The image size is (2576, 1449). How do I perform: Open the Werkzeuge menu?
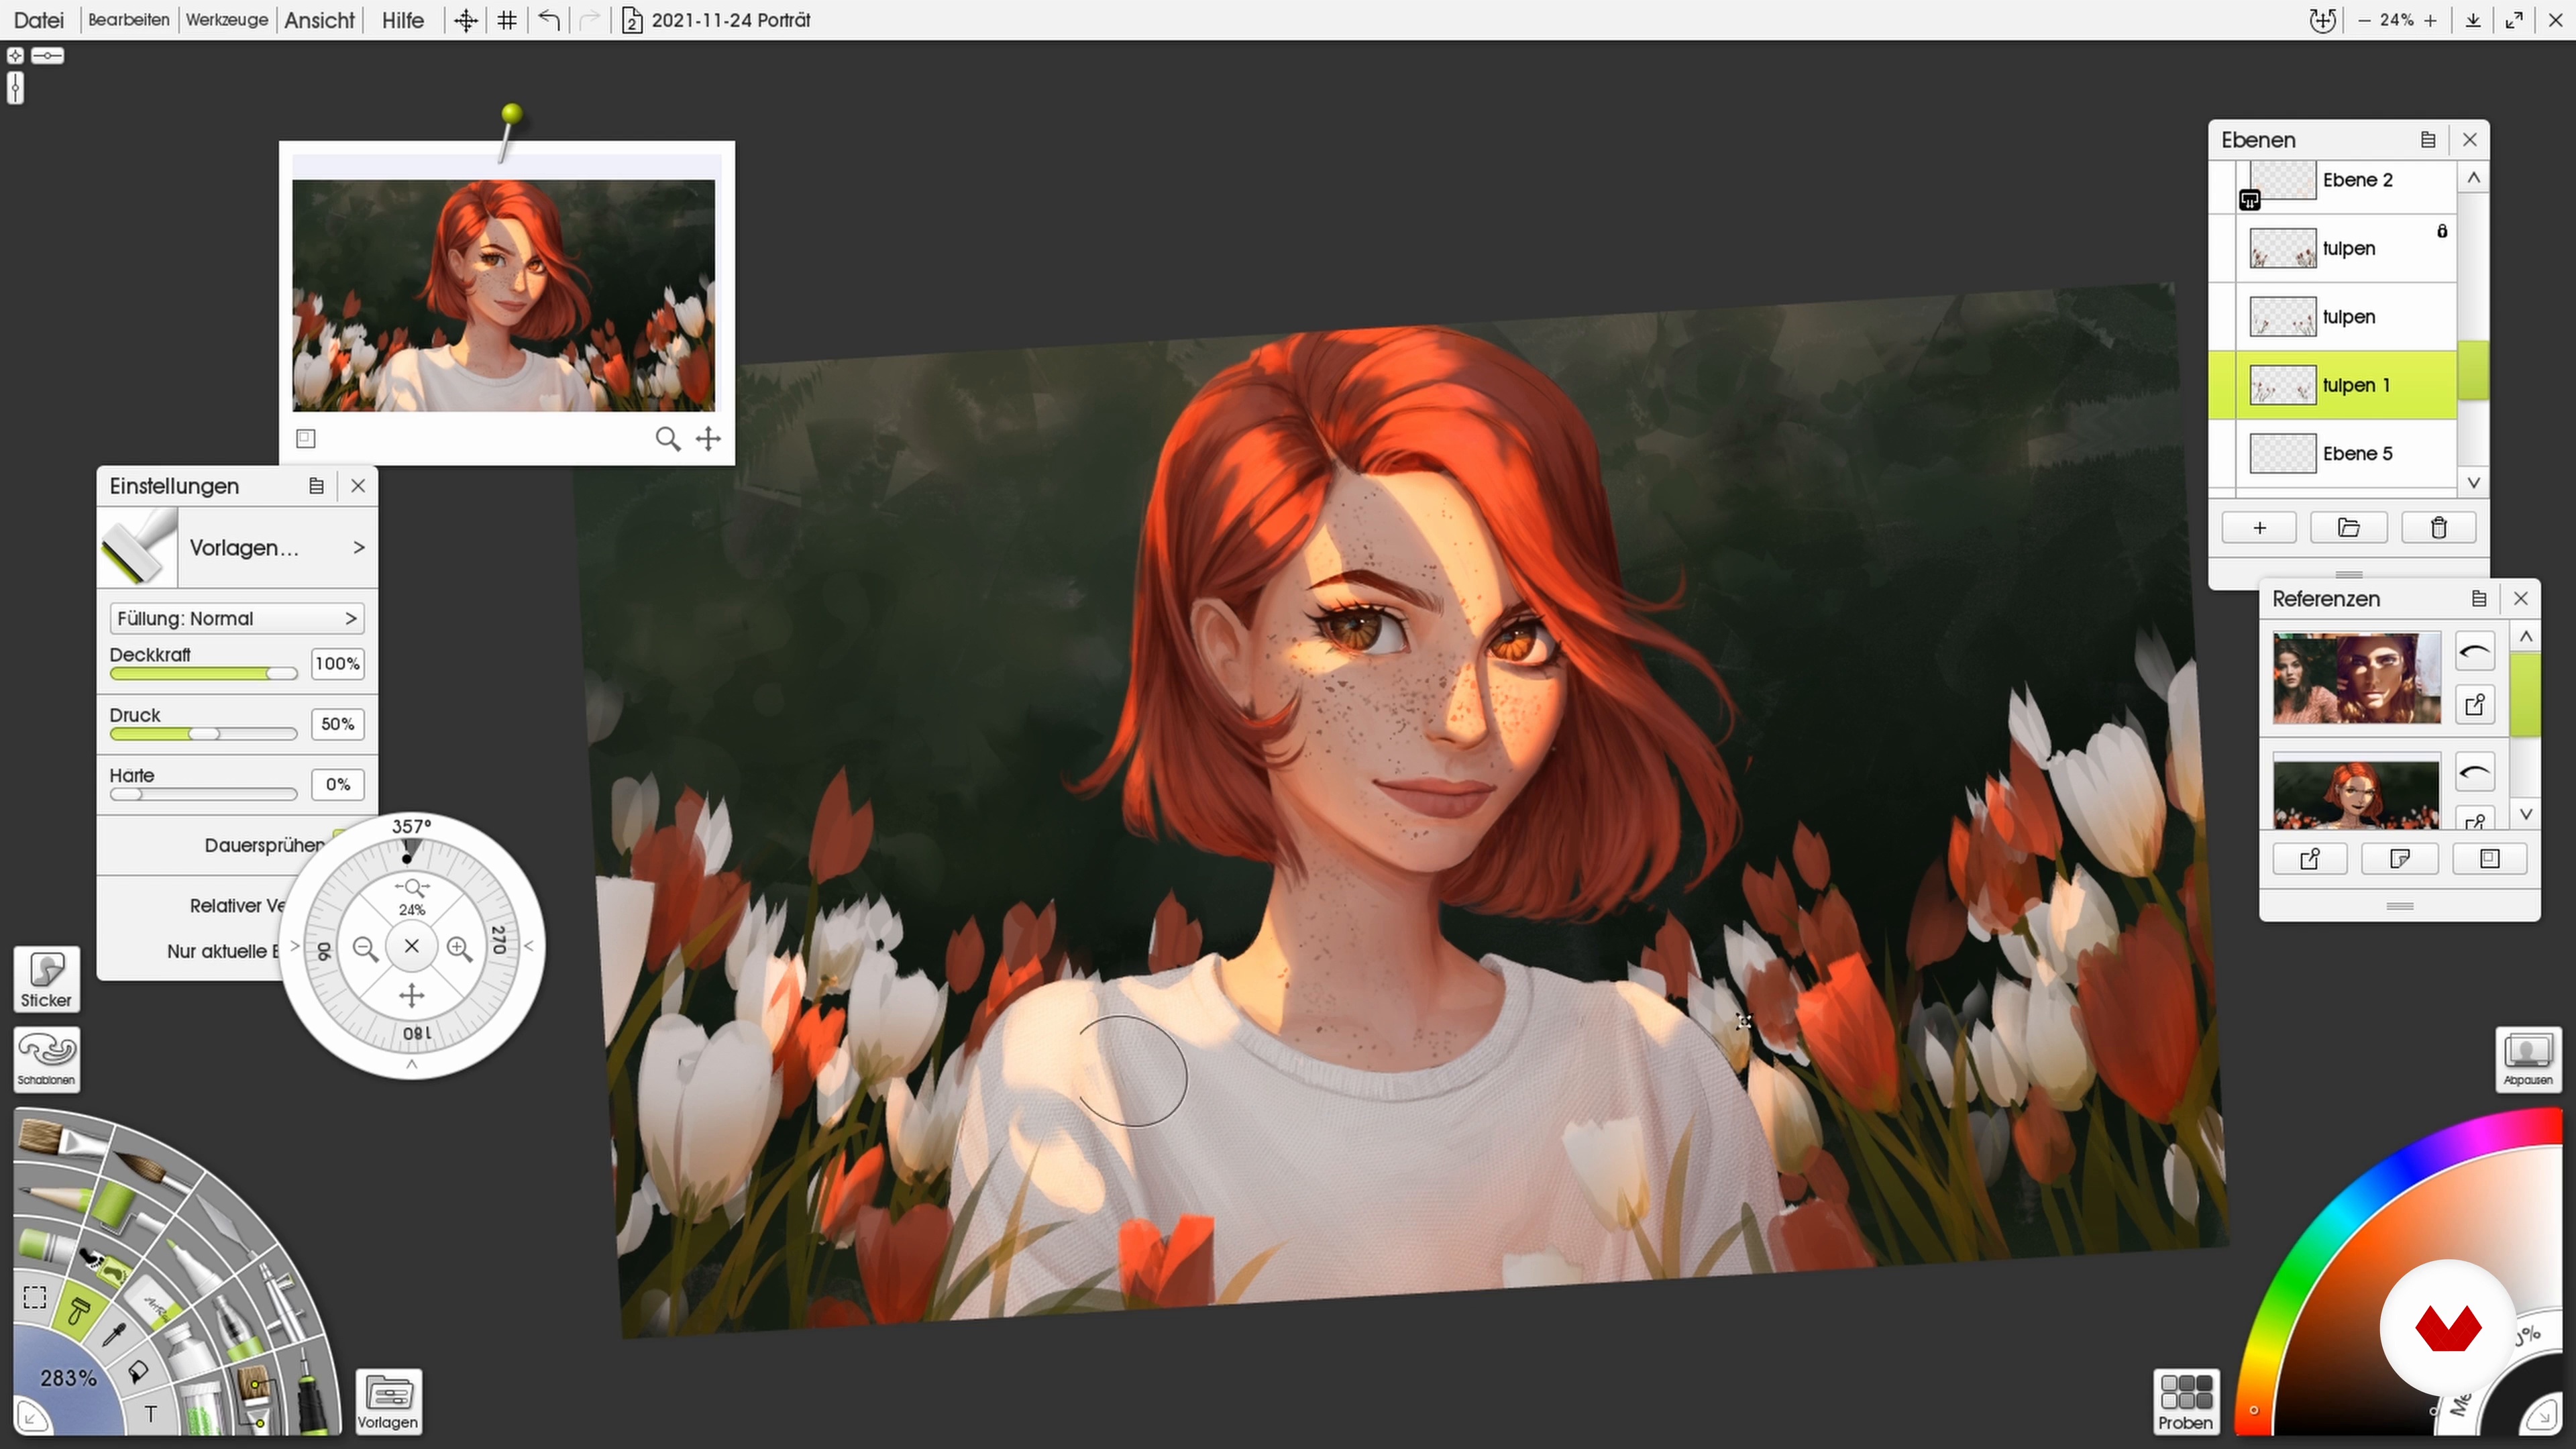pyautogui.click(x=227, y=20)
